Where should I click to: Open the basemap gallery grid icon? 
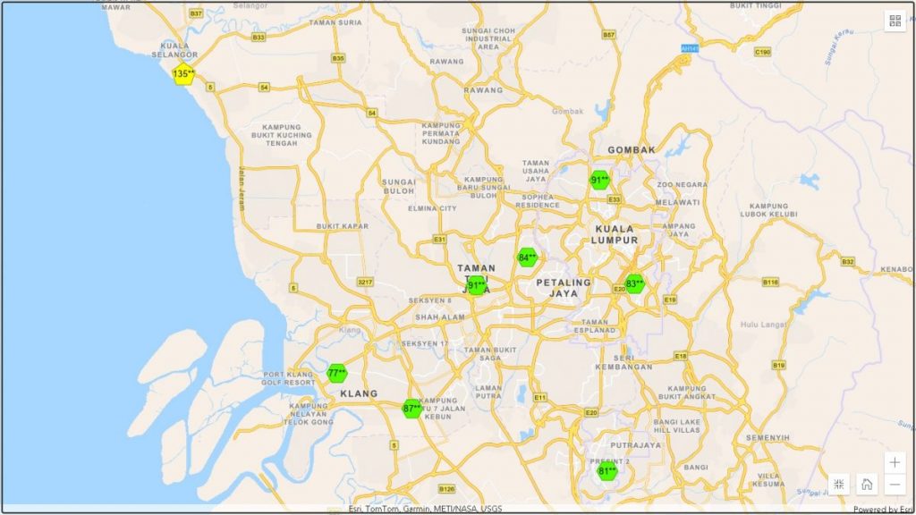point(895,21)
